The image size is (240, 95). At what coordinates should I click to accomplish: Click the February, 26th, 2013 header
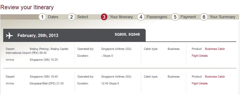(x=38, y=36)
